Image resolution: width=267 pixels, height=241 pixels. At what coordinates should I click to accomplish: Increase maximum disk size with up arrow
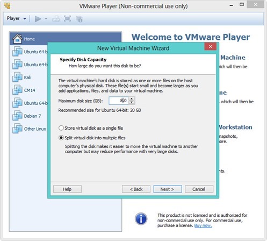(x=132, y=98)
